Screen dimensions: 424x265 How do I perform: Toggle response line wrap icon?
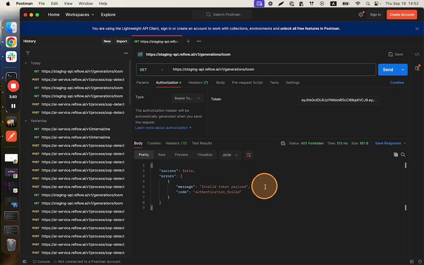(248, 155)
